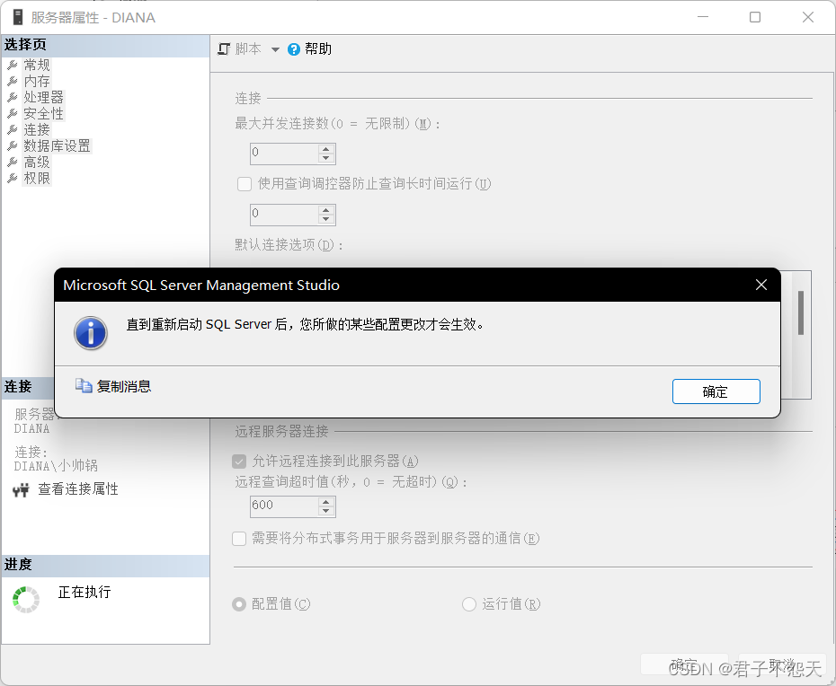The image size is (836, 686).
Task: Click the query governor value input field
Action: pos(284,214)
